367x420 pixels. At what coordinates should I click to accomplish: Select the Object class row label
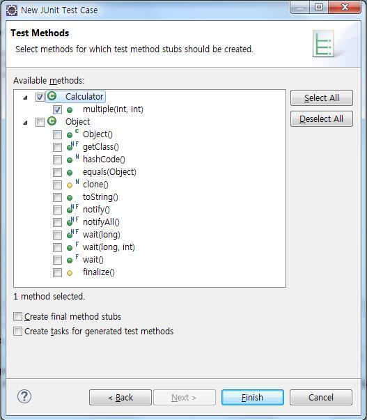[x=78, y=122]
